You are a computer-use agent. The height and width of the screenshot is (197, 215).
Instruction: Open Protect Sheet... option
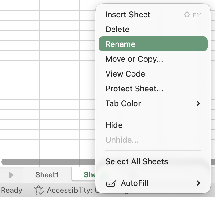pos(134,89)
